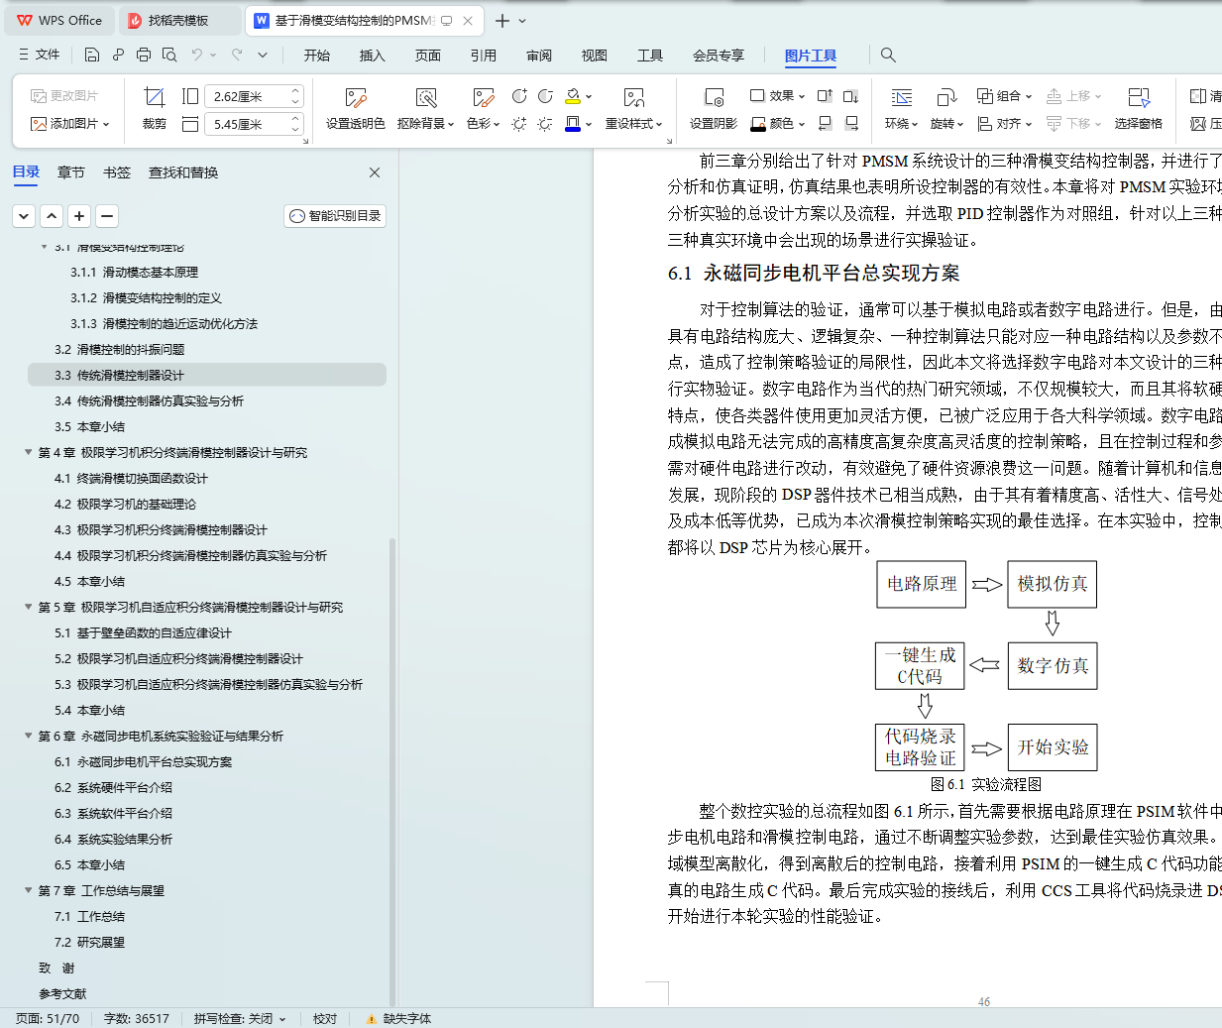The image size is (1222, 1028).
Task: Open the Effects (效果) dropdown
Action: tap(777, 96)
